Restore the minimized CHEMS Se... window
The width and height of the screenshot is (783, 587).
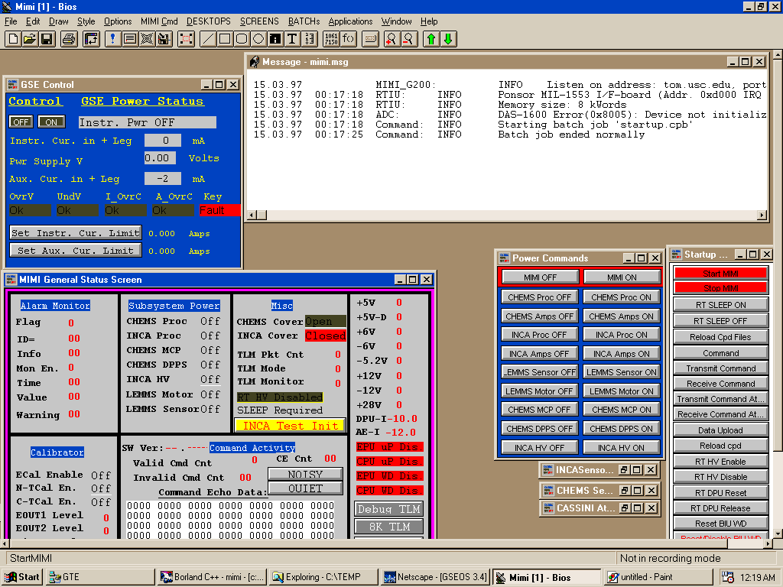coord(624,490)
